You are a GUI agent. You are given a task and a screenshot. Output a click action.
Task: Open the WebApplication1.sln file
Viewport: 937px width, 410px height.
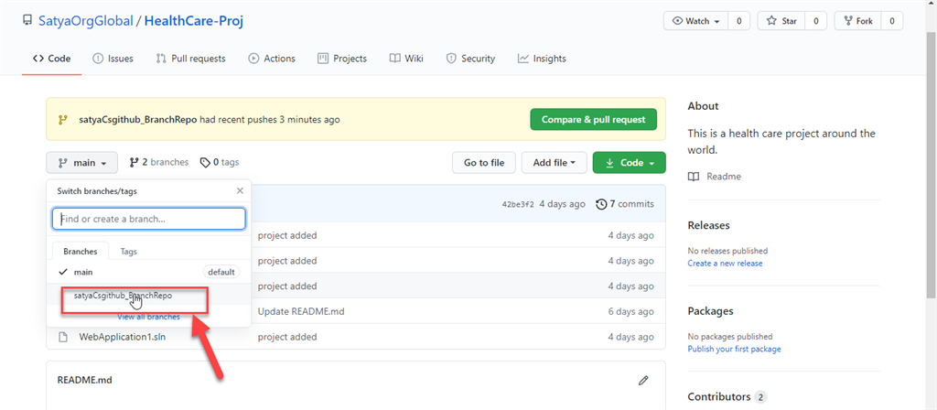coord(122,337)
